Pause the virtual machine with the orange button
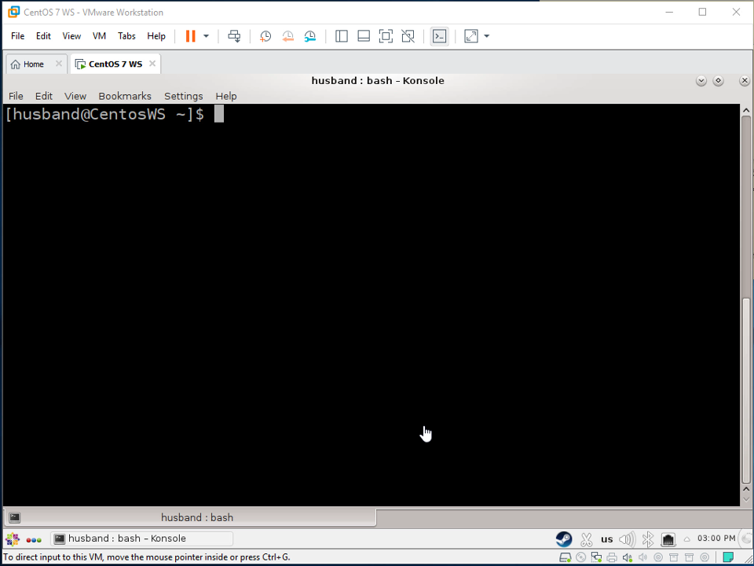The height and width of the screenshot is (566, 754). (190, 36)
